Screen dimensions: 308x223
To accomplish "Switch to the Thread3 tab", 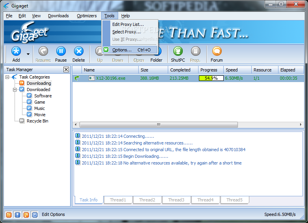I will [x=176, y=200].
